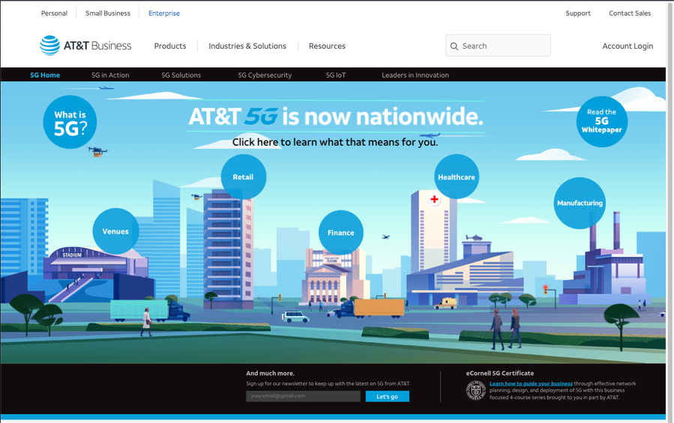Click the AT&T globe logo
674x423 pixels.
[50, 46]
